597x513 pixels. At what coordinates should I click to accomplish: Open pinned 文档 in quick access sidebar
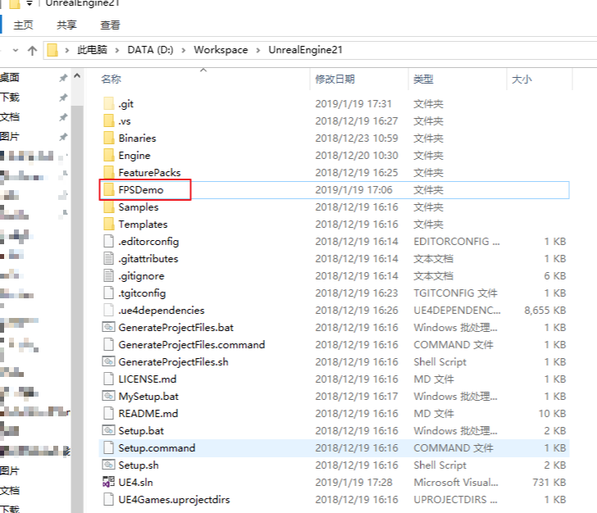tap(10, 117)
